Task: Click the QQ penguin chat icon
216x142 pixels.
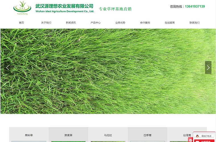Action: (198, 136)
